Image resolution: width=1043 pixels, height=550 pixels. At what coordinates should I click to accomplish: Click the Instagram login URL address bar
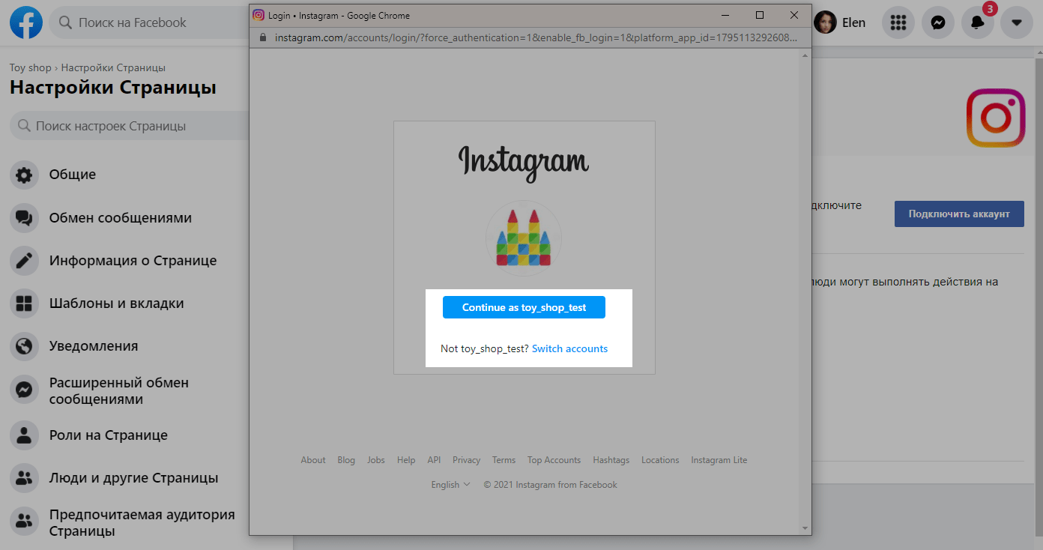pyautogui.click(x=536, y=37)
